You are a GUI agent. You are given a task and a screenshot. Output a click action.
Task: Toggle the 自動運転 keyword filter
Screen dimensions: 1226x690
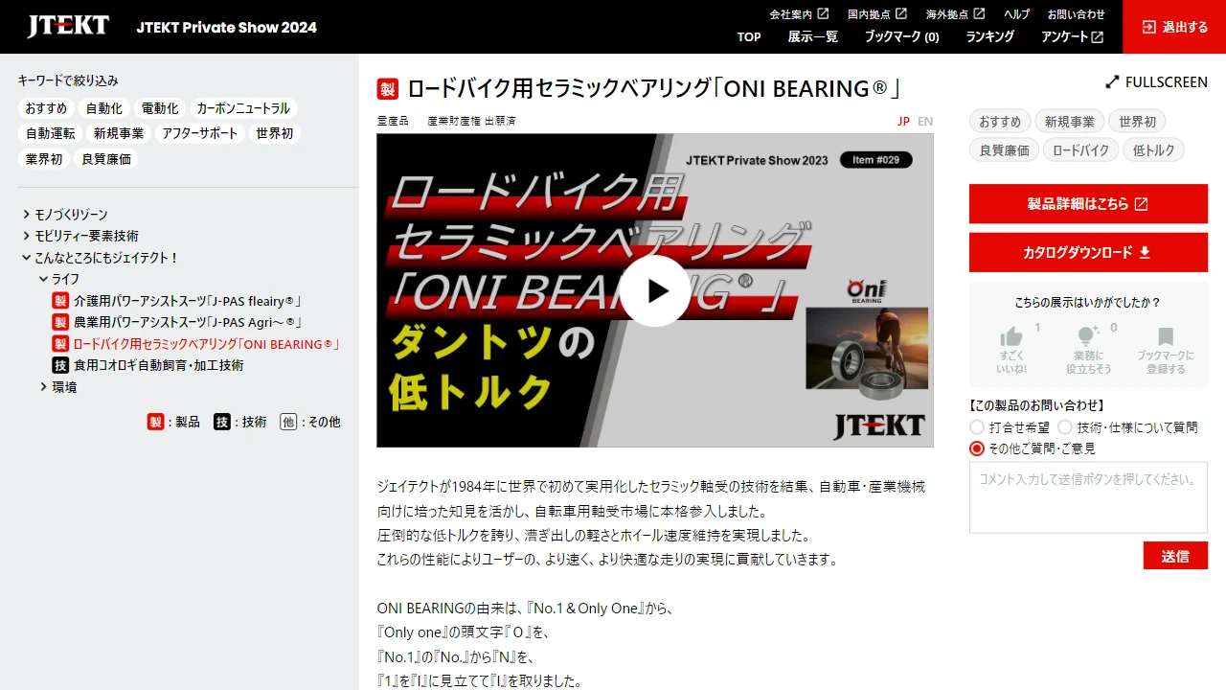tap(51, 133)
